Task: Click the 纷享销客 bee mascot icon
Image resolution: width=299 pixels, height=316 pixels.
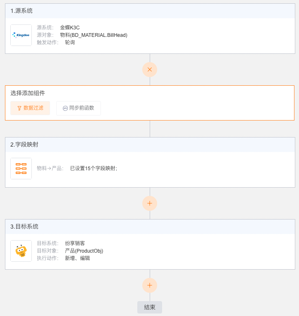Action: click(21, 251)
